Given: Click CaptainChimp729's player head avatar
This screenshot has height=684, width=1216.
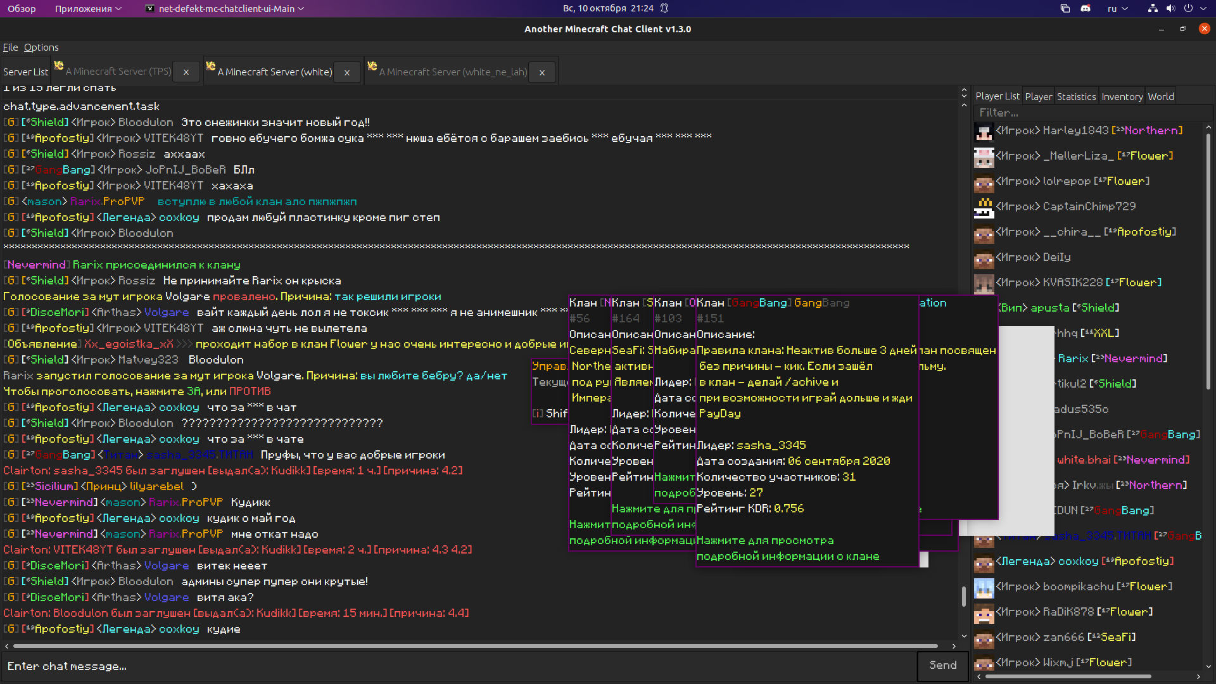Looking at the screenshot, I should tap(984, 208).
